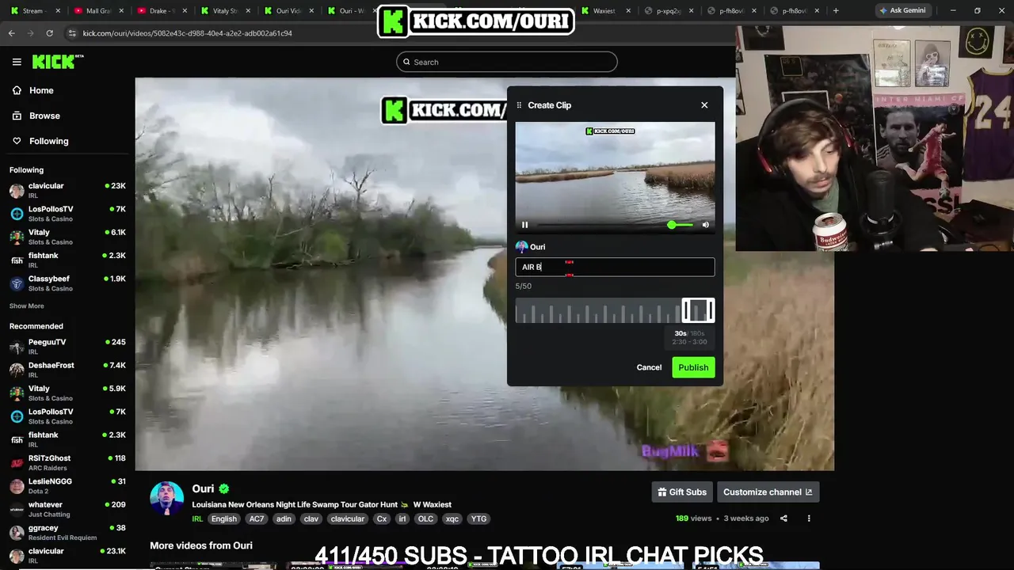The image size is (1014, 570).
Task: Publish the clip
Action: pos(693,367)
